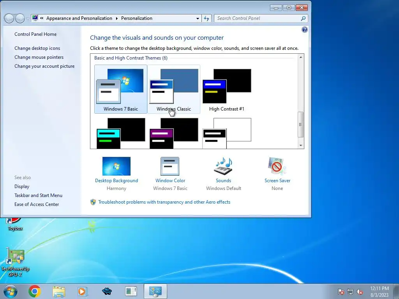Open the newspaper-like taskbar app icon
Screen dimensions: 399x299
pyautogui.click(x=131, y=291)
